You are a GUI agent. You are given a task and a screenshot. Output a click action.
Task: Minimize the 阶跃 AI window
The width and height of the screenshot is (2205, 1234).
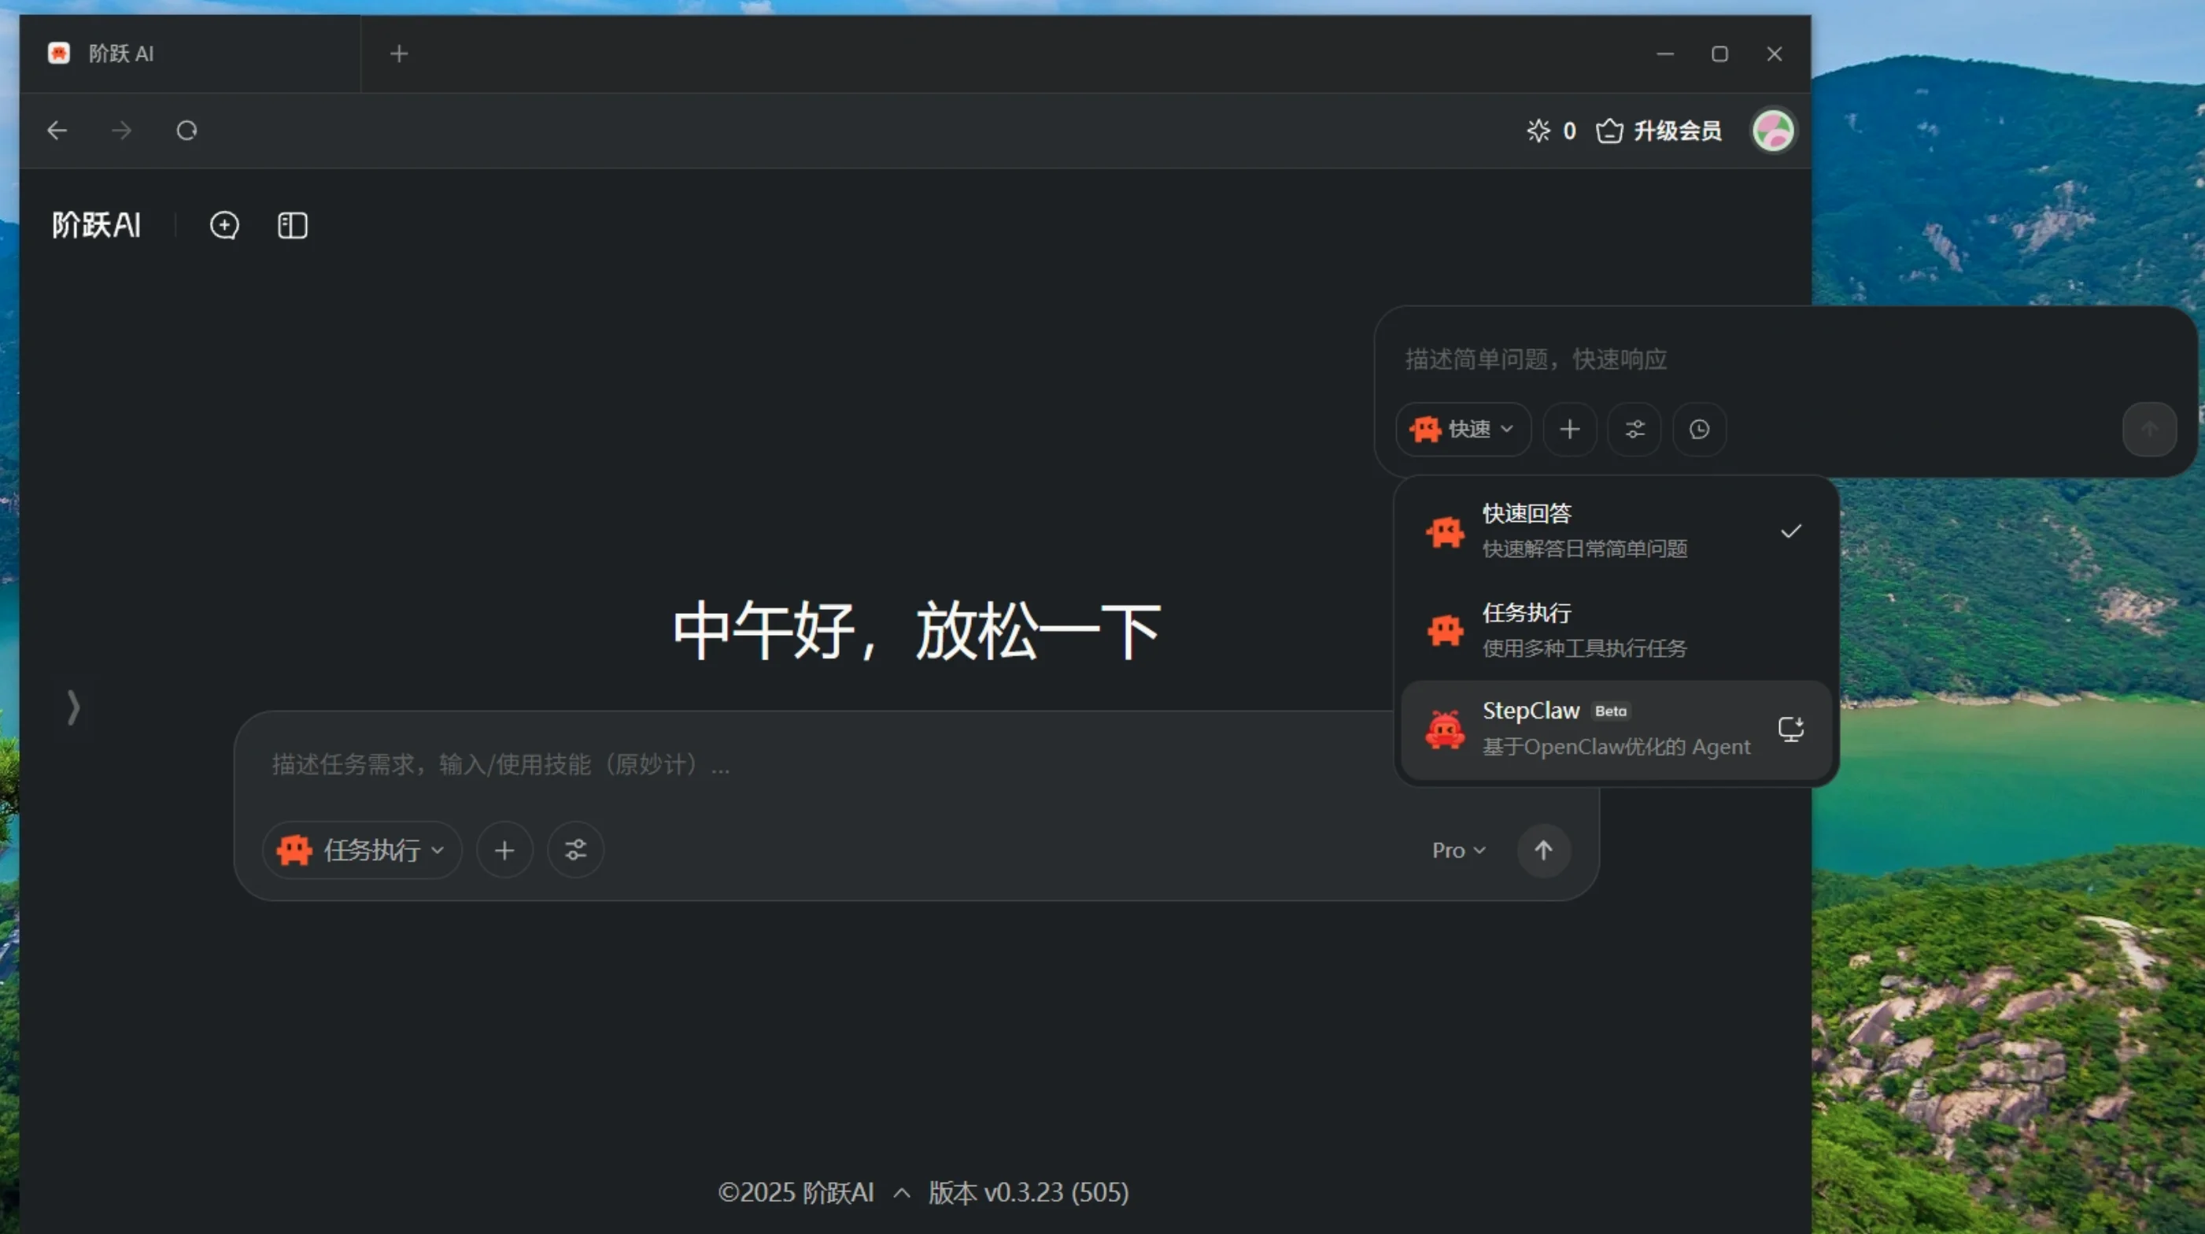click(x=1665, y=54)
